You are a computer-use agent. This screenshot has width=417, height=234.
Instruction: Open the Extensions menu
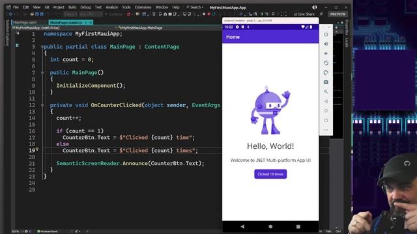tap(143, 7)
